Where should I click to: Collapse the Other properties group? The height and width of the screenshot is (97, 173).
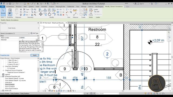point(38,36)
